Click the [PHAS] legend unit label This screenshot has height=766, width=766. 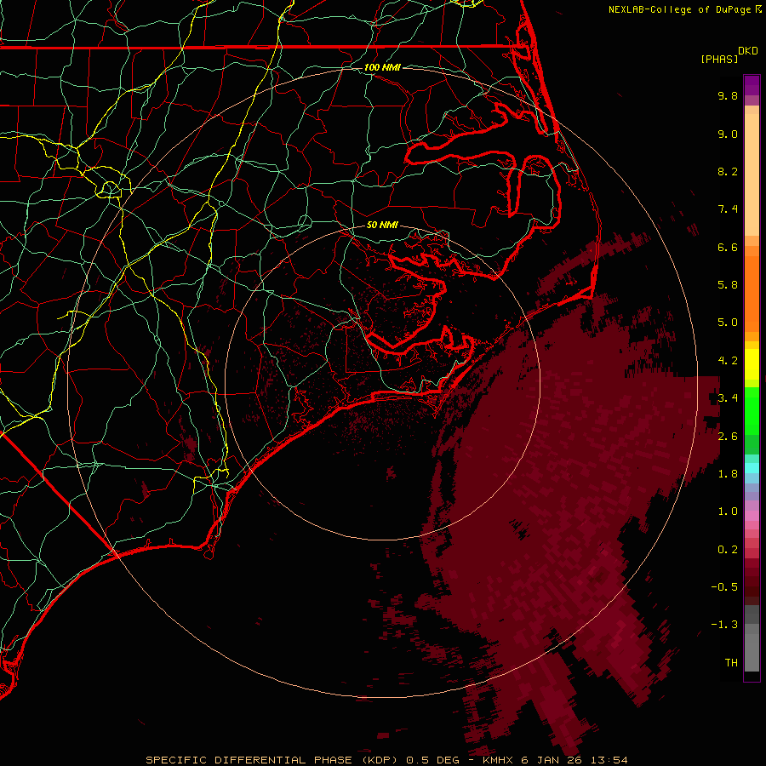719,59
